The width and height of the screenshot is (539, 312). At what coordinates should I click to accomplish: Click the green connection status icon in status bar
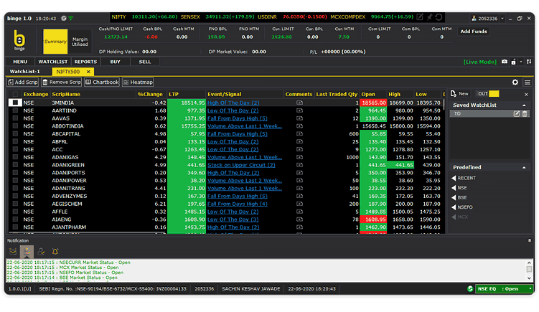tap(470, 288)
